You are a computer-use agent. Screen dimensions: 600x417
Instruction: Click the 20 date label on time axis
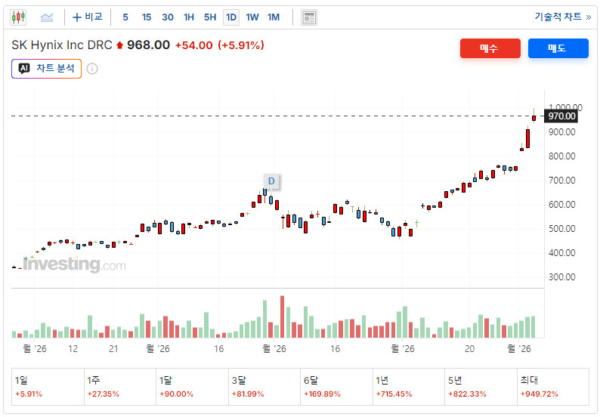[x=469, y=349]
